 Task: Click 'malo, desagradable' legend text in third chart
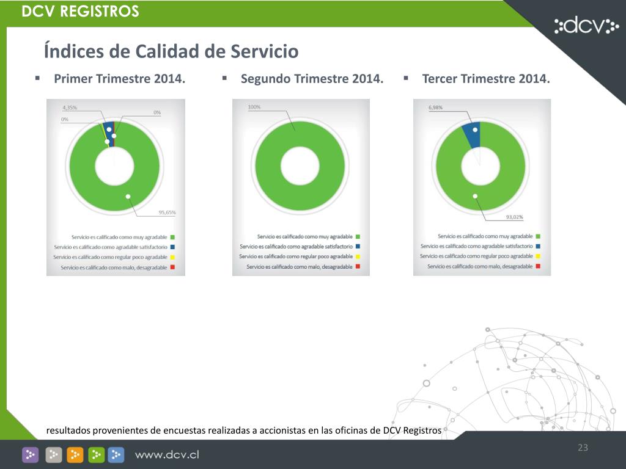click(480, 266)
